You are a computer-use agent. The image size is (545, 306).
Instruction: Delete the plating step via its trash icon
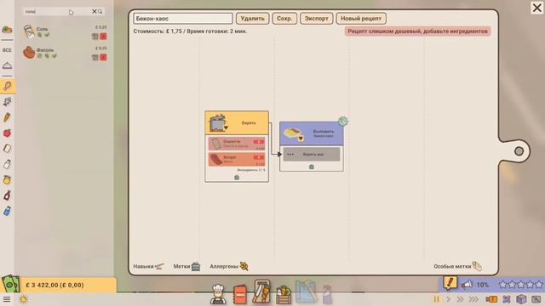(312, 167)
